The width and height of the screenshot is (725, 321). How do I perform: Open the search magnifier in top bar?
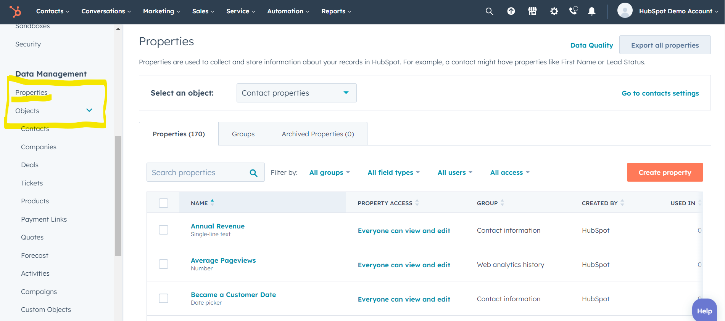489,11
